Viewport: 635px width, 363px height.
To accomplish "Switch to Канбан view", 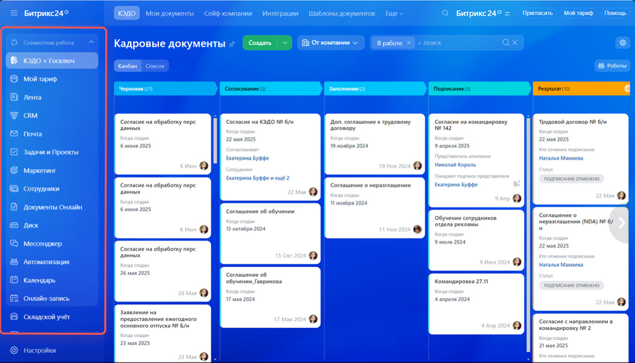I will click(x=127, y=66).
